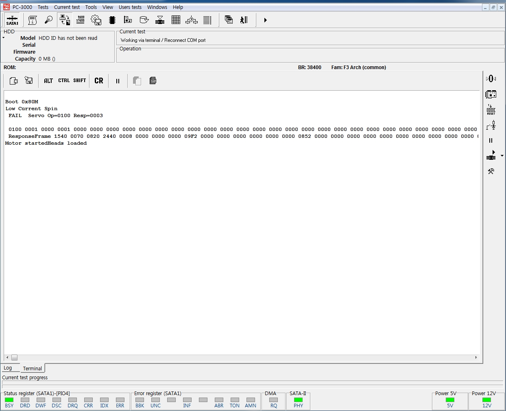Click the spin-up platters play icon in sidebar
Screen dimensions: 506x411
point(491,155)
